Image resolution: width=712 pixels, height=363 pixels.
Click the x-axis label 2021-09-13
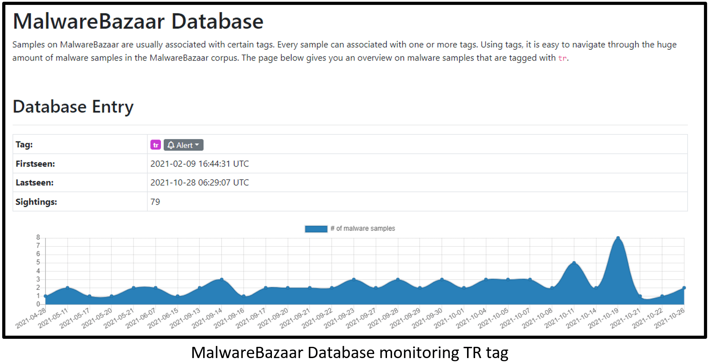(x=185, y=318)
